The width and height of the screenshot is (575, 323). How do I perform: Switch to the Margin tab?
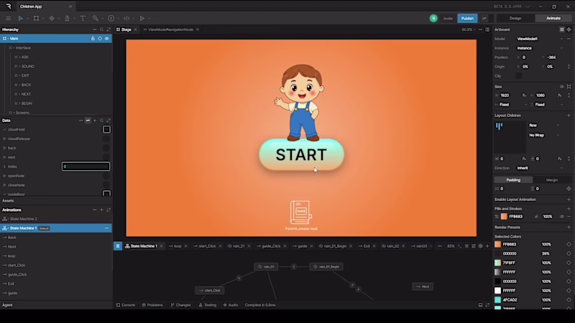coord(551,180)
